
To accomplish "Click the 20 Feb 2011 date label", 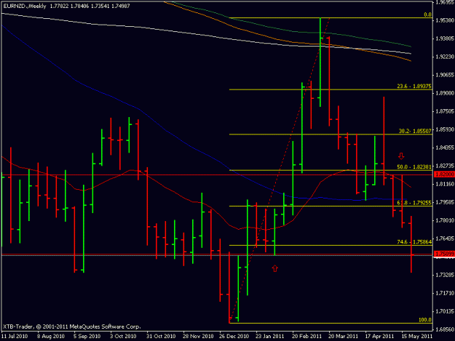I will [307, 336].
